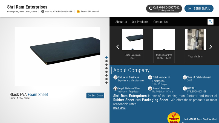The image size is (219, 123).
Task: Click the Yoga Mat 6mm carousel caption
Action: click(x=195, y=57)
